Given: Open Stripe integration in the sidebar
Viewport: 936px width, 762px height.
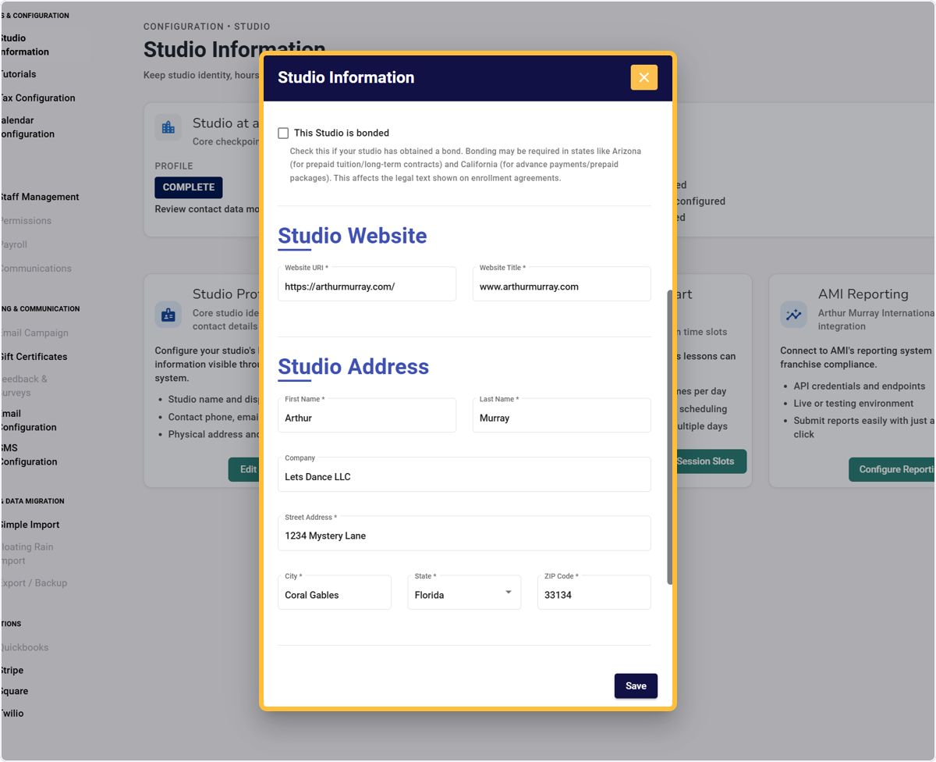Looking at the screenshot, I should coord(12,671).
